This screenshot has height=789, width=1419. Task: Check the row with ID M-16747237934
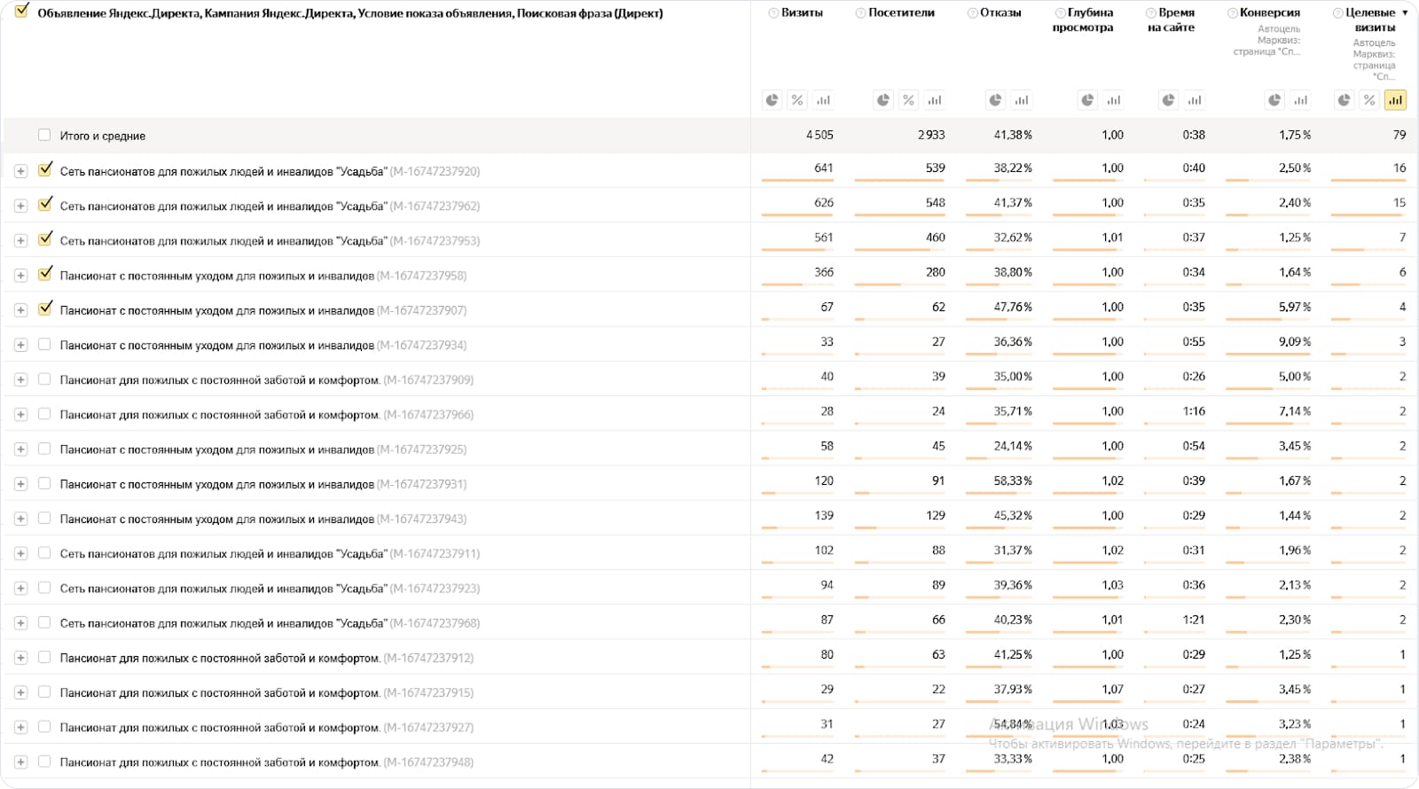coord(44,344)
